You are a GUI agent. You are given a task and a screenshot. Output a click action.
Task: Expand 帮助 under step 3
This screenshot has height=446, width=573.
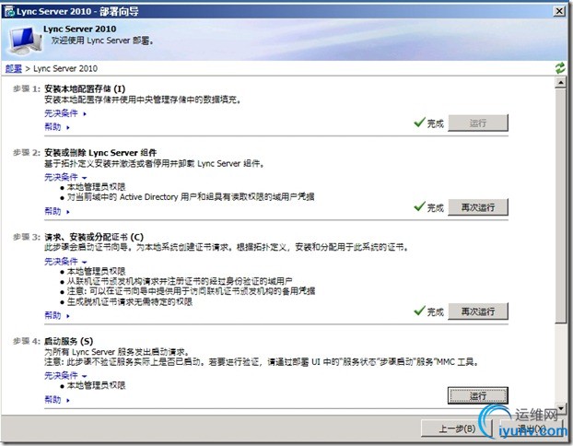(x=56, y=315)
